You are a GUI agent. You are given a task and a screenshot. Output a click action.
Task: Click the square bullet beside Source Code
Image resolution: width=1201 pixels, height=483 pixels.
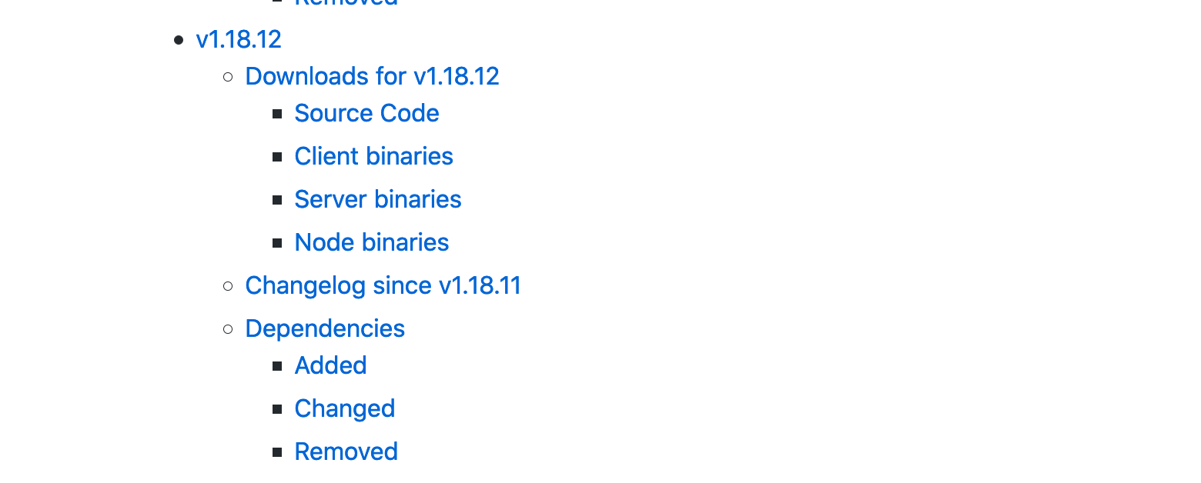pos(277,114)
